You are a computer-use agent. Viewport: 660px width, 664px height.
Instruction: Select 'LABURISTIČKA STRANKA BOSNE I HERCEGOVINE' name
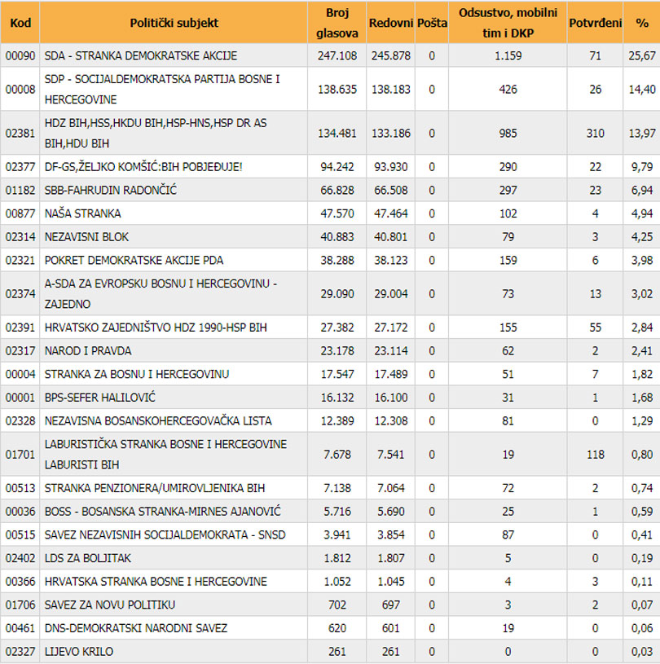(x=165, y=454)
